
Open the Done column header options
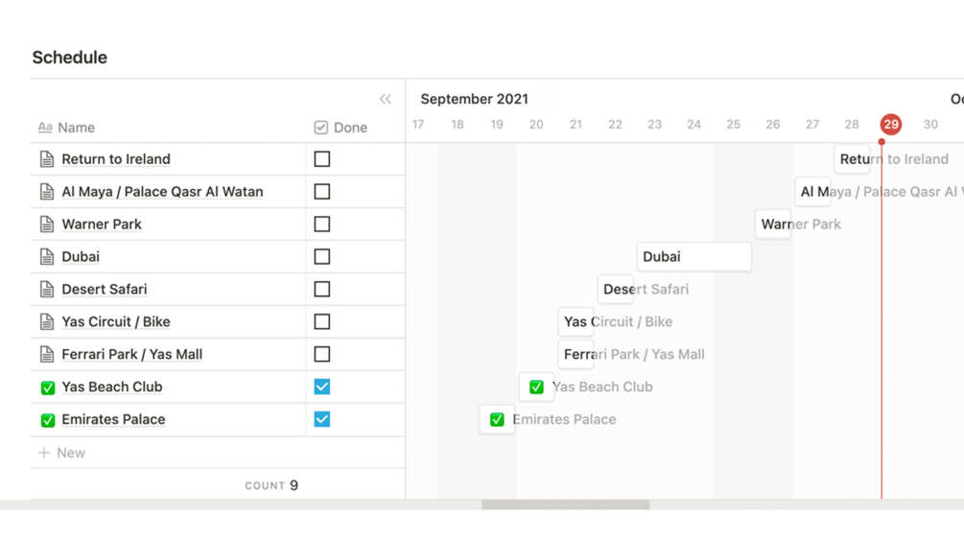click(341, 128)
